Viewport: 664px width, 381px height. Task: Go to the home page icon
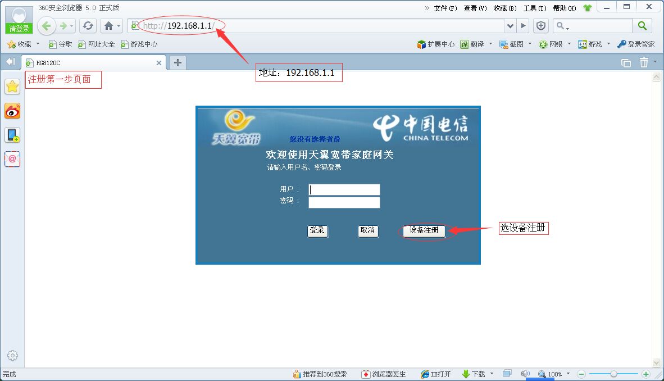tap(108, 26)
